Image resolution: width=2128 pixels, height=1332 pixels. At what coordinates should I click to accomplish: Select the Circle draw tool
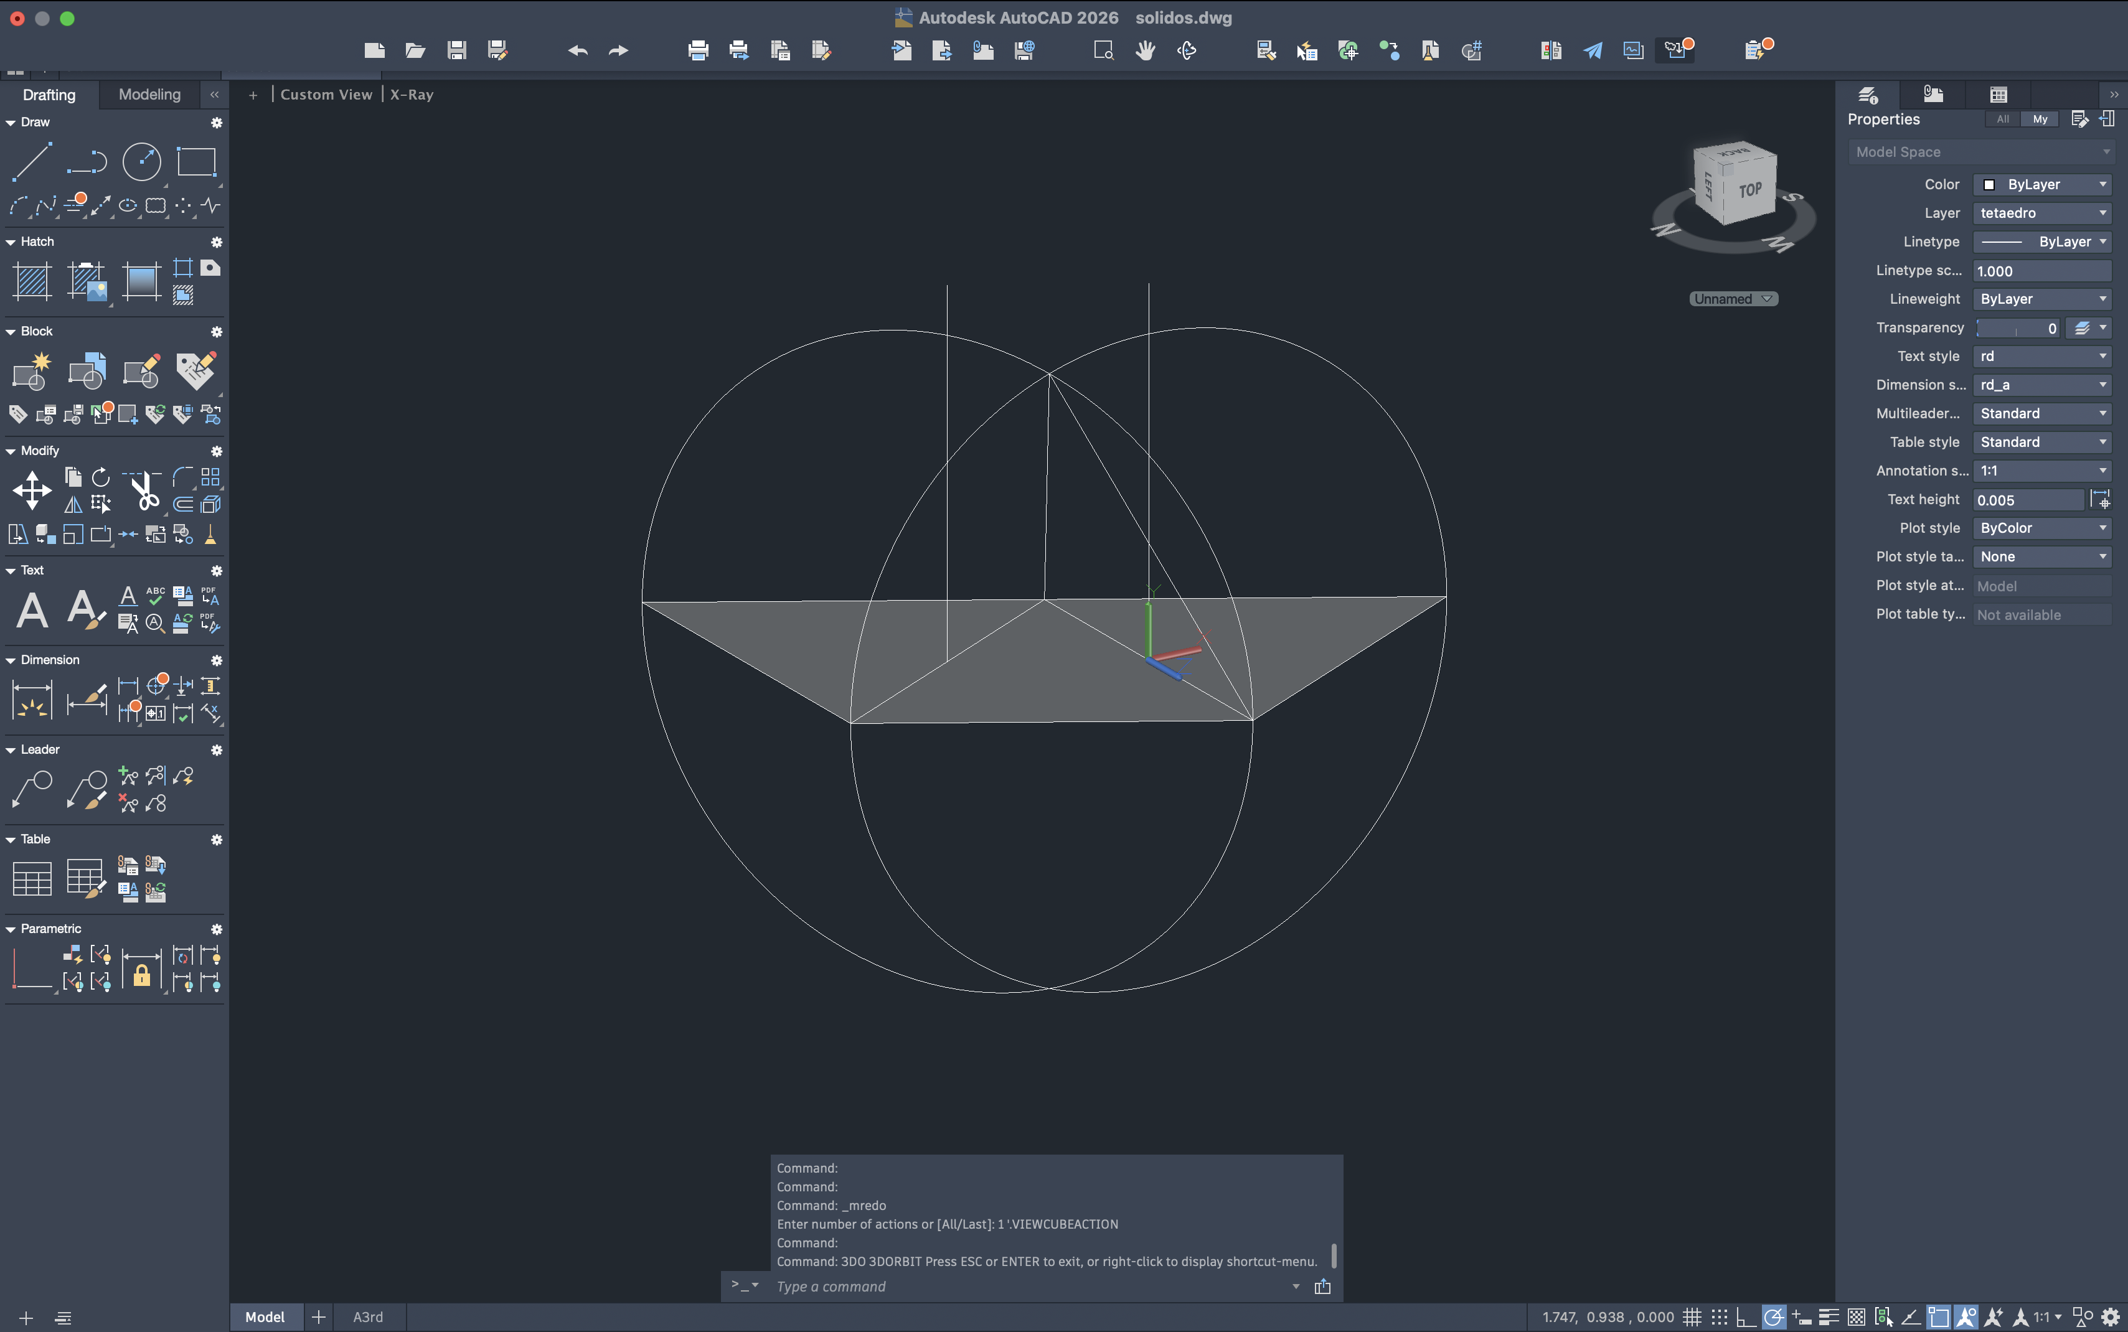click(141, 162)
